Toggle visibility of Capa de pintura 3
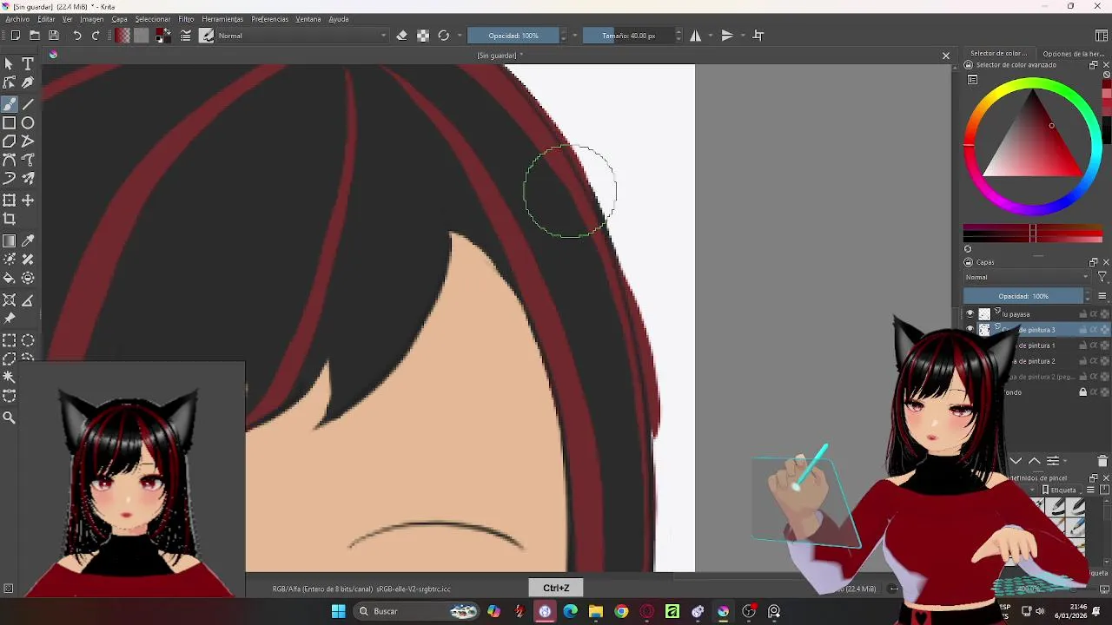 [970, 330]
